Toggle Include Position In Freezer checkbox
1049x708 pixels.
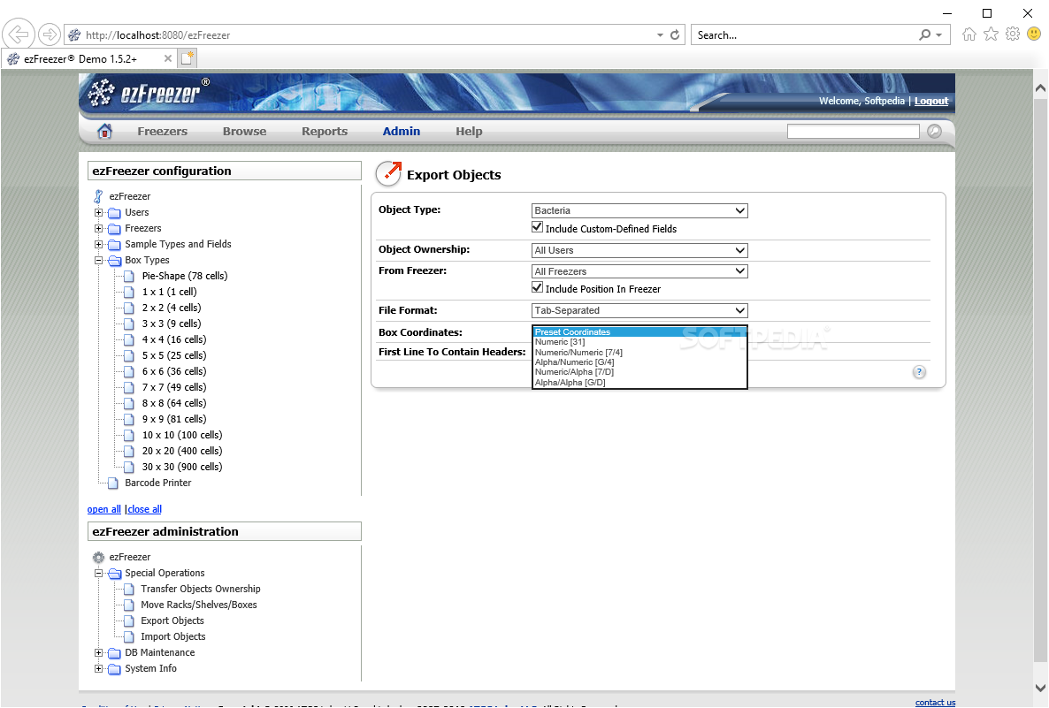coord(537,287)
